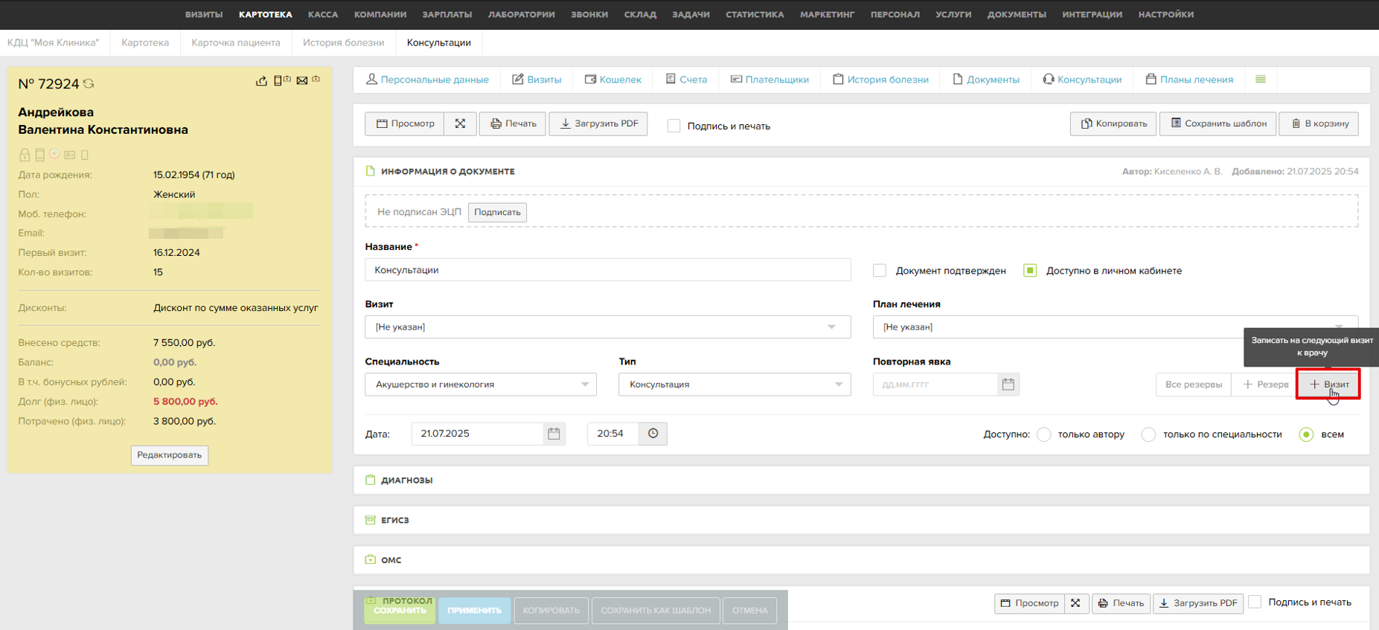Click the blue ПРИМЕНИТЬ button
The height and width of the screenshot is (630, 1379).
475,611
